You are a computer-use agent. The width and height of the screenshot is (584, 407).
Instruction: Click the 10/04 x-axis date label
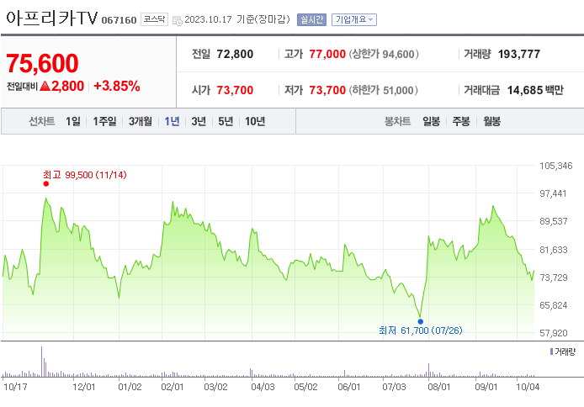tap(528, 387)
